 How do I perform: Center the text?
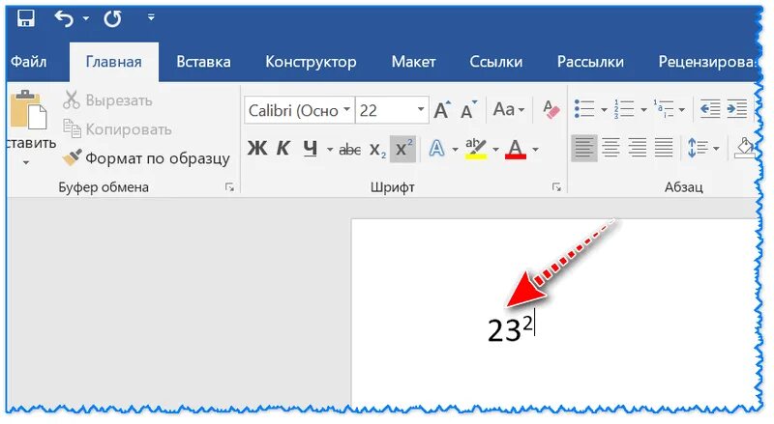pyautogui.click(x=610, y=148)
